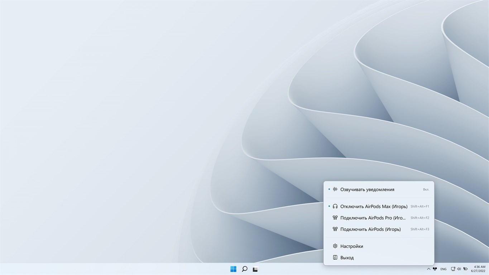The image size is (489, 275).
Task: Disable the connection via Отключить AirPods Max (Игорь)
Action: pyautogui.click(x=374, y=206)
